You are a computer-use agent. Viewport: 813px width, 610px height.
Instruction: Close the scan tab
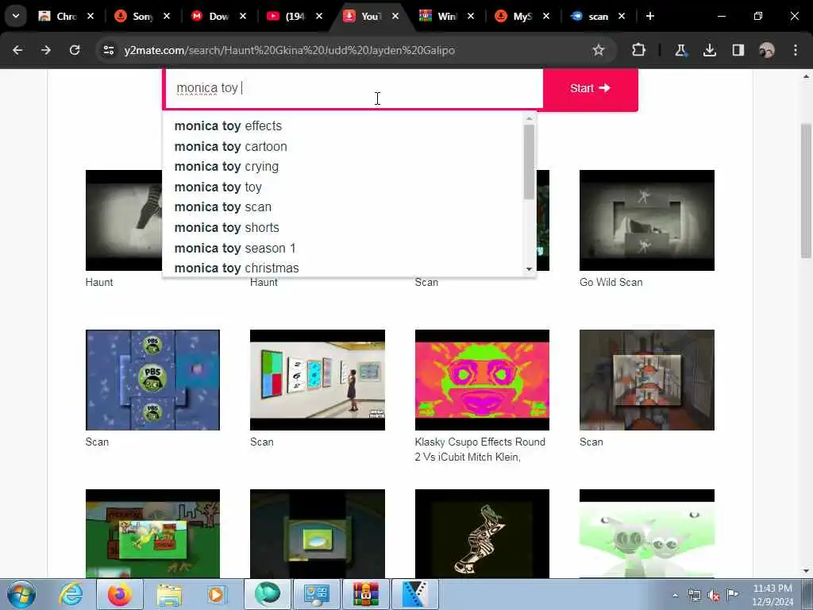coord(622,16)
